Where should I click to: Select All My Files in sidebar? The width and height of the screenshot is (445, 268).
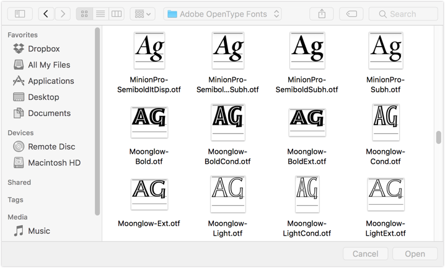48,65
